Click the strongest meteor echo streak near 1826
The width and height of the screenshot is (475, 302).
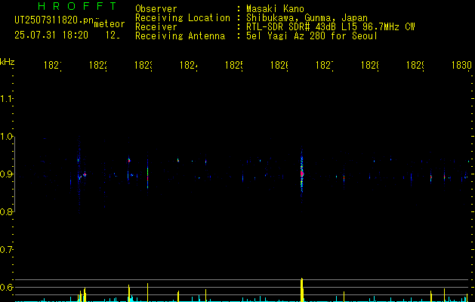click(x=302, y=173)
